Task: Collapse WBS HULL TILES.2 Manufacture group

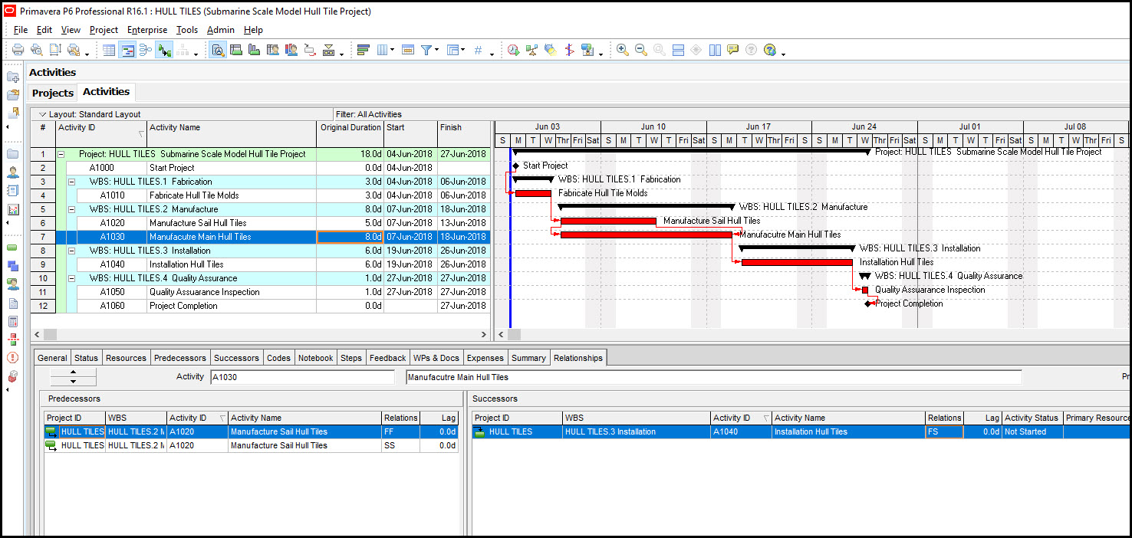Action: [72, 209]
